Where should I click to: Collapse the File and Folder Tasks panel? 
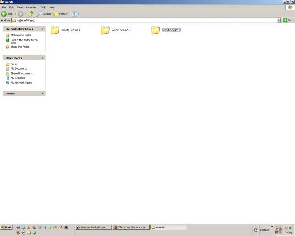click(42, 29)
